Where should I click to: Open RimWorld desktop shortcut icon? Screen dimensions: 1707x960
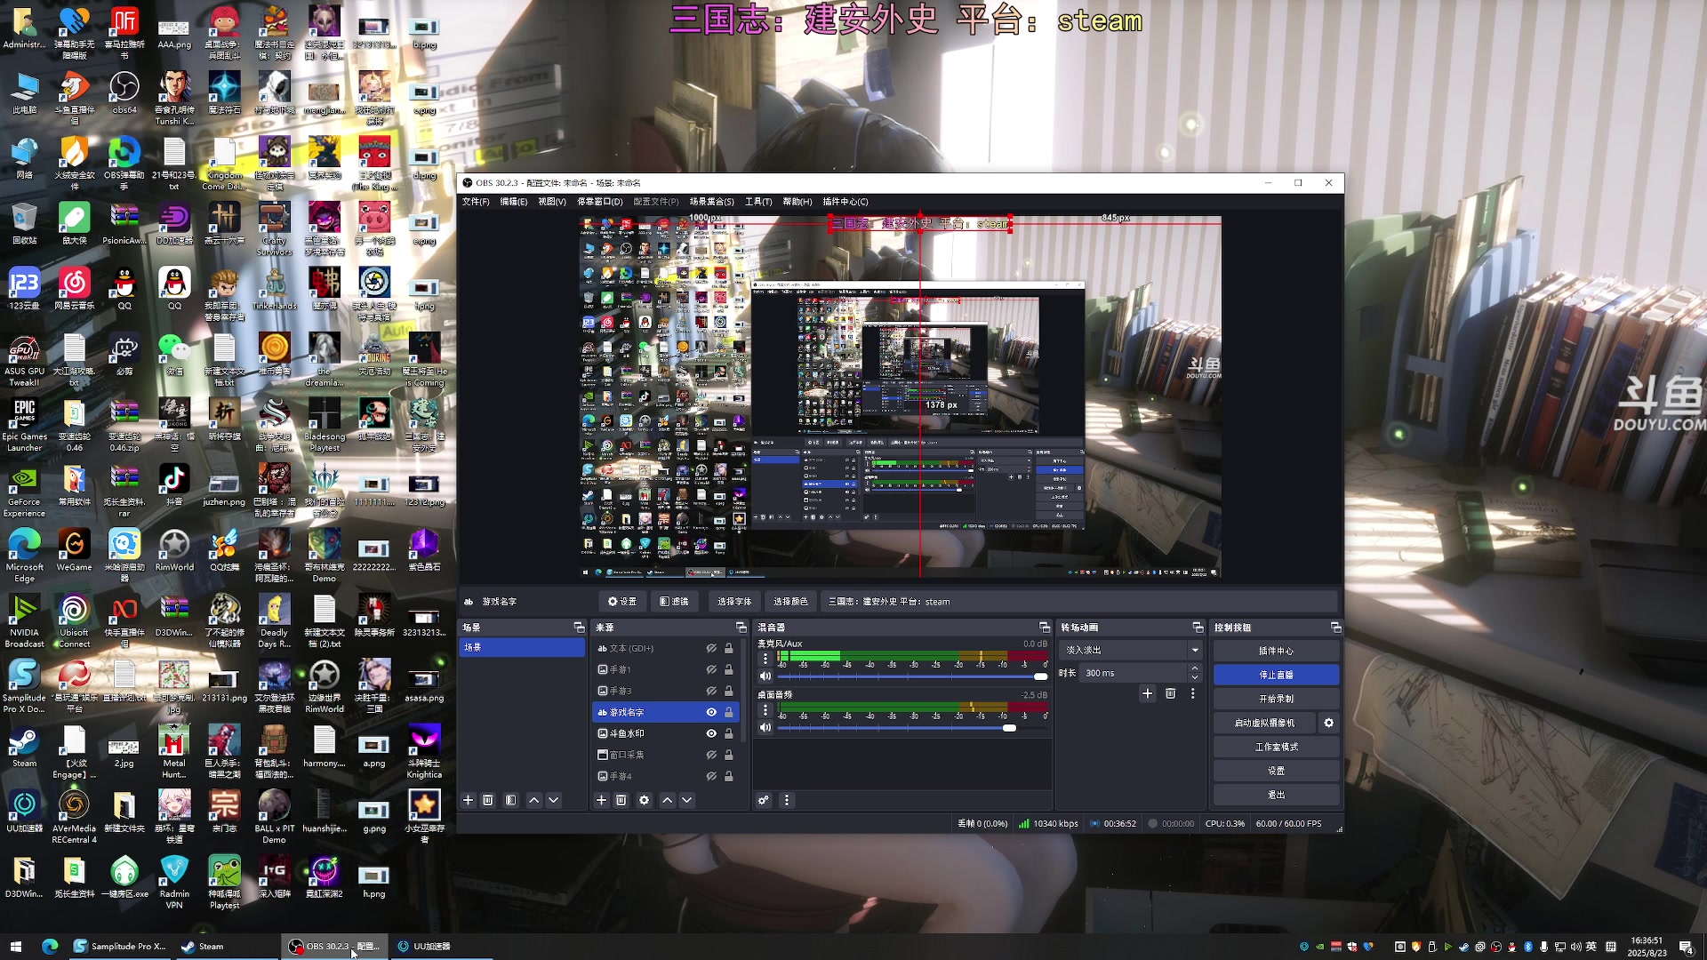(174, 550)
